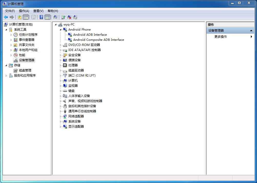Click the properties toolbar icon
The image size is (257, 183).
pos(33,17)
